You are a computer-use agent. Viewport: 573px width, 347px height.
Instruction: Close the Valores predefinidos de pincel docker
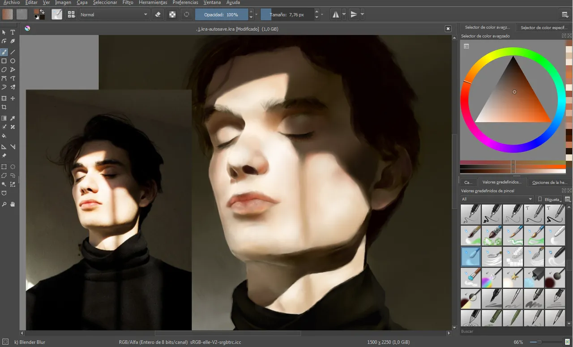point(569,191)
